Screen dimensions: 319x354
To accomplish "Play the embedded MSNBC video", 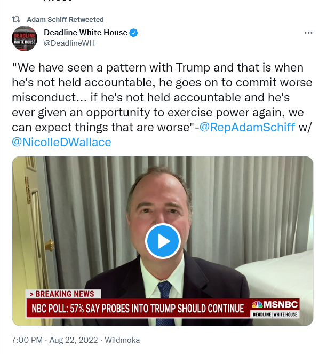I will [163, 241].
